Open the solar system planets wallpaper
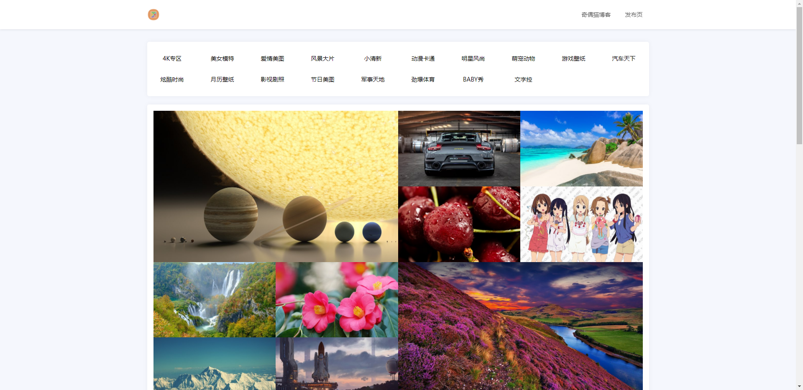The image size is (803, 390). pos(276,186)
